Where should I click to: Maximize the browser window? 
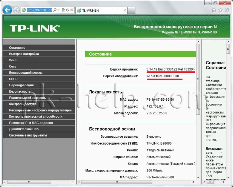click(215, 3)
